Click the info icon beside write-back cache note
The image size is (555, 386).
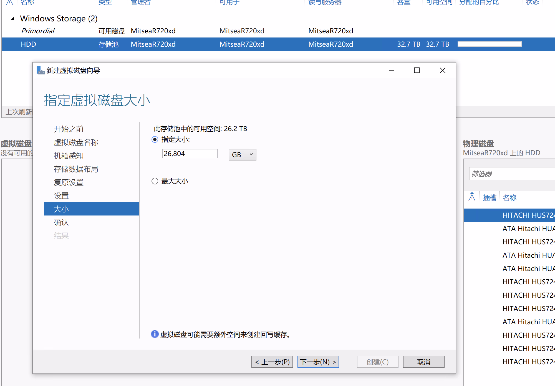155,334
